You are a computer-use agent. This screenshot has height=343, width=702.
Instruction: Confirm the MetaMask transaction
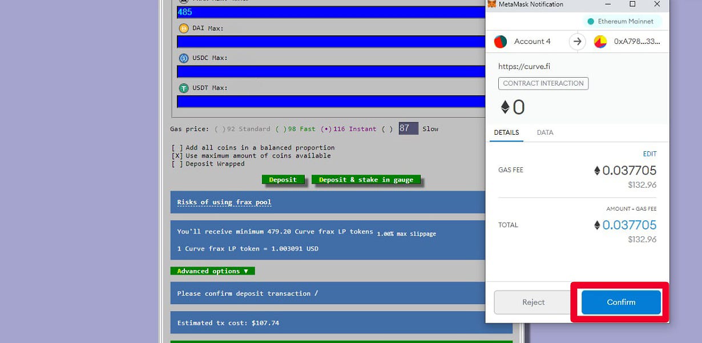[x=621, y=302]
